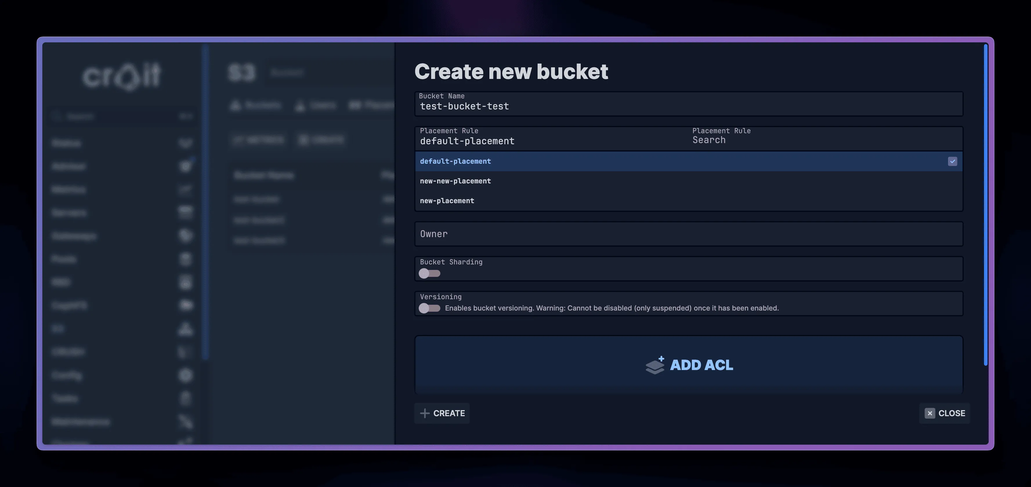1031x487 pixels.
Task: Open the Metrics sidebar menu item
Action: coord(69,190)
